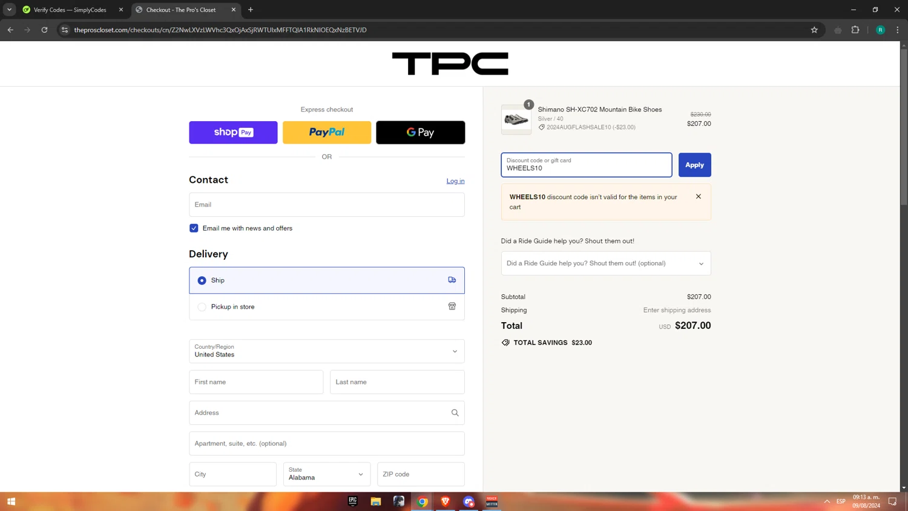Check out with Shop Pay

coord(233,132)
